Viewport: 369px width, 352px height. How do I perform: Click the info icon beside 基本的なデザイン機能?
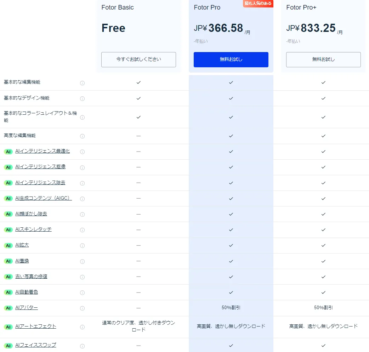click(83, 98)
